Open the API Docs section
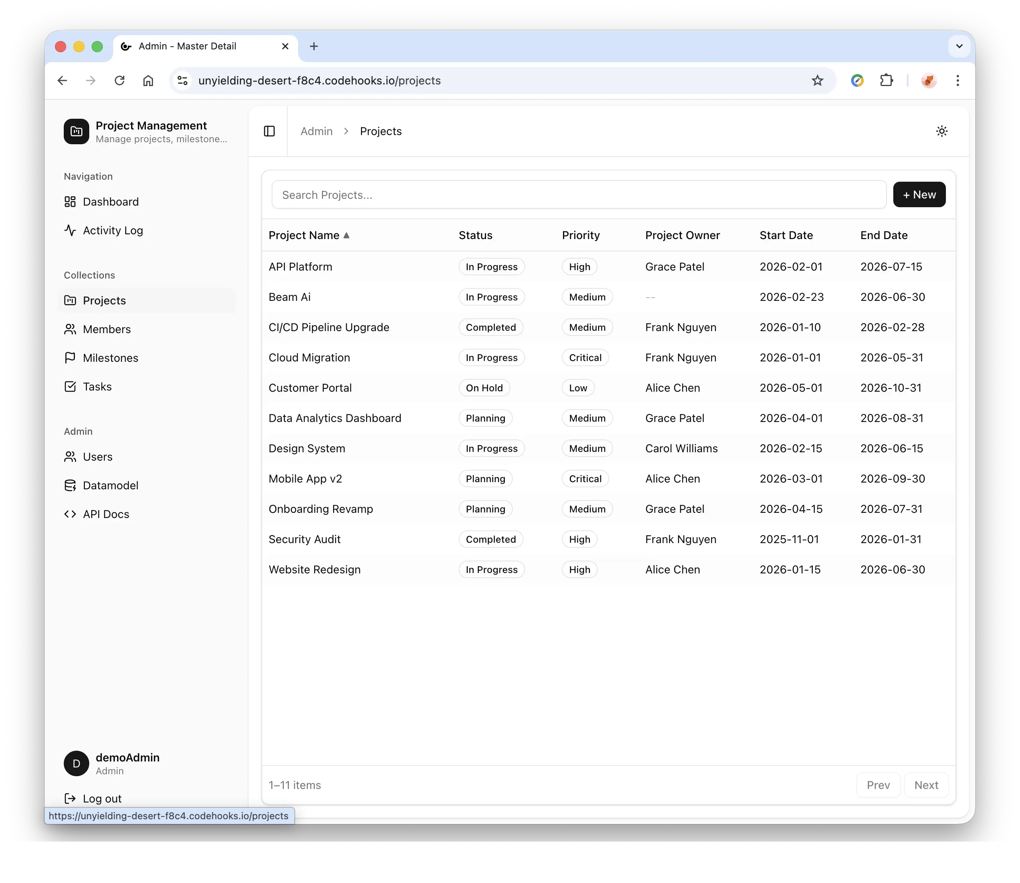 coord(106,514)
